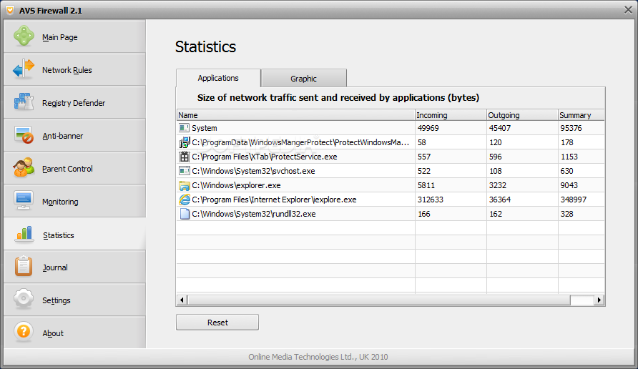Click summary value 348997

pyautogui.click(x=574, y=200)
